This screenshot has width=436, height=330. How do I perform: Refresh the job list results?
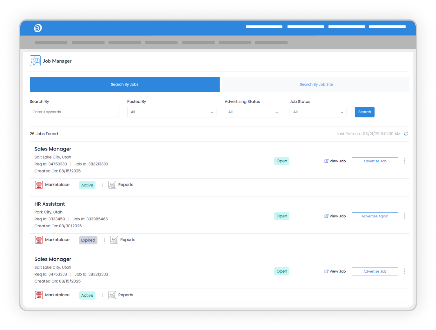point(406,134)
